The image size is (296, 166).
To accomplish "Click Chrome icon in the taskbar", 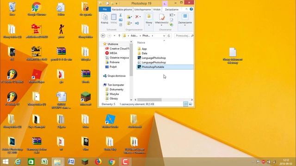I will 111,162.
